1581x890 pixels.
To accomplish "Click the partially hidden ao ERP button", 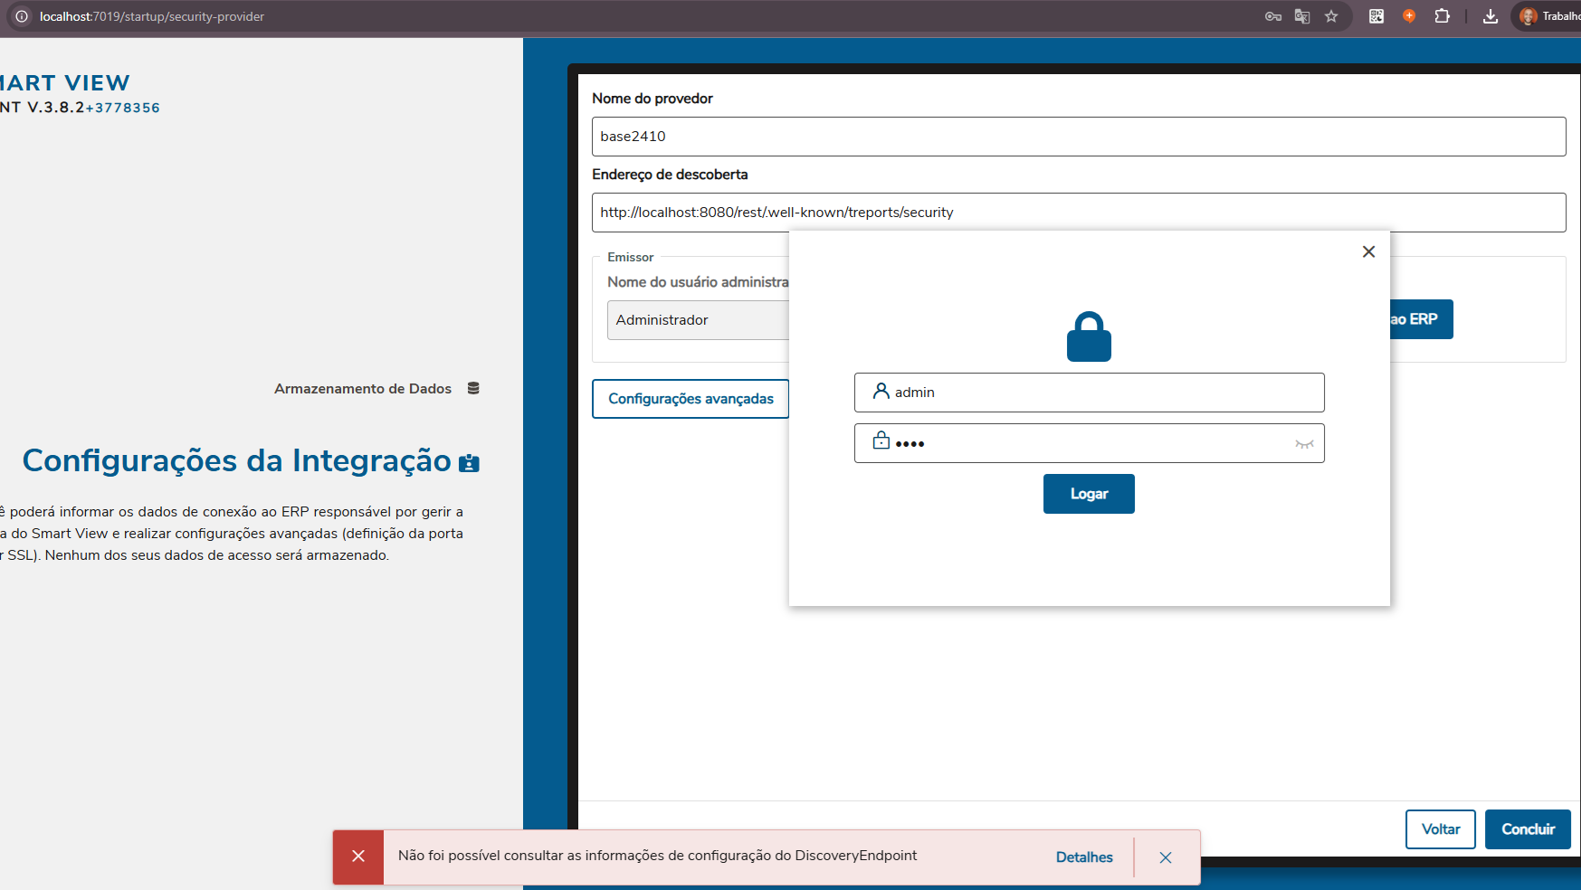I will (x=1421, y=319).
